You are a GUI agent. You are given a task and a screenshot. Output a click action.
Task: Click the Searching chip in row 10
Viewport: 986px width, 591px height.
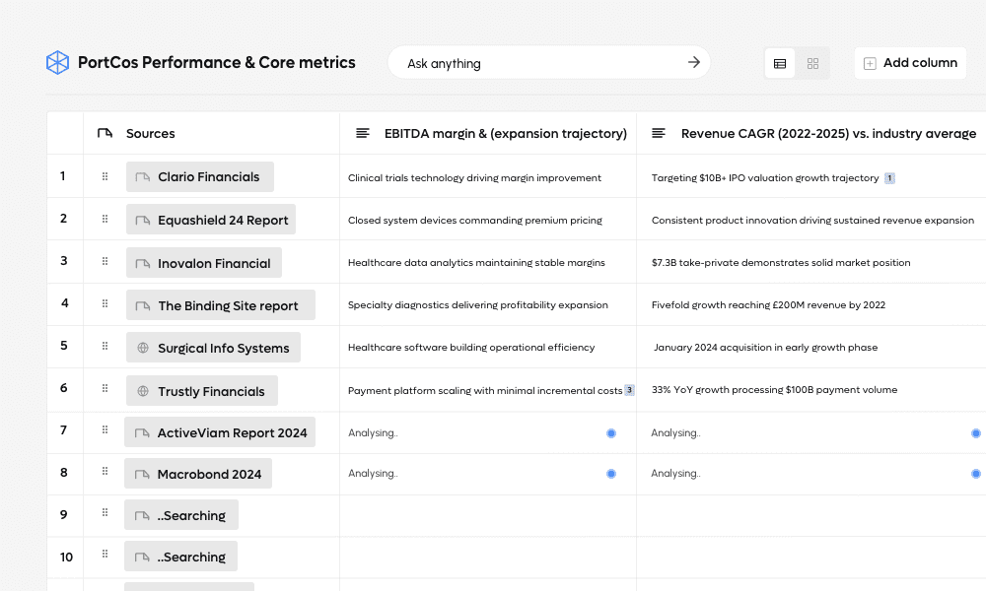point(181,557)
